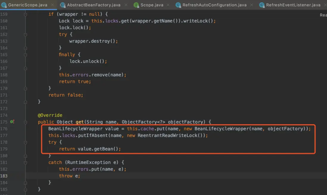Click line number 171 in gutter
This screenshot has height=195, width=327.
tap(4, 95)
